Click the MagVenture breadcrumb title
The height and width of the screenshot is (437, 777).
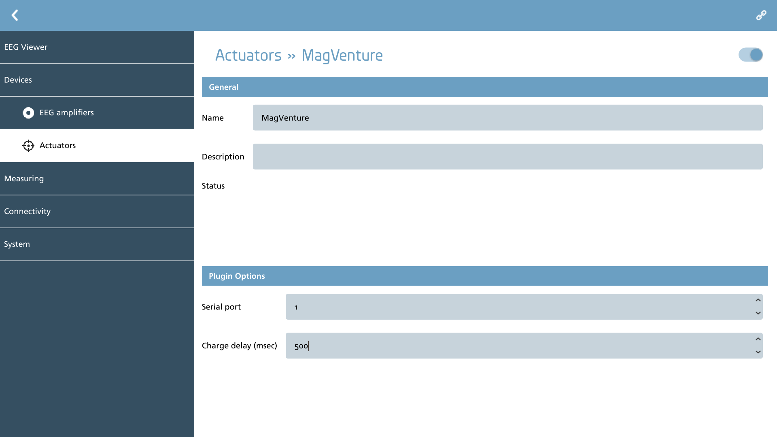(x=342, y=55)
